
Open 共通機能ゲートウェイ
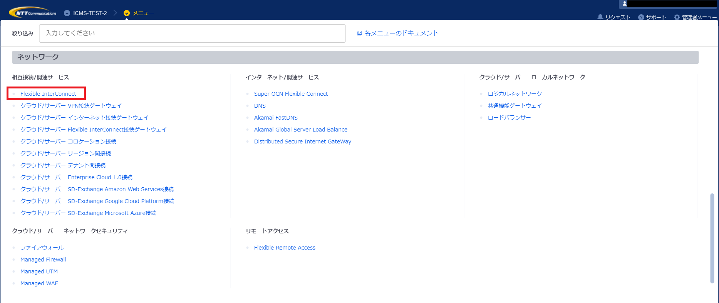tap(515, 106)
